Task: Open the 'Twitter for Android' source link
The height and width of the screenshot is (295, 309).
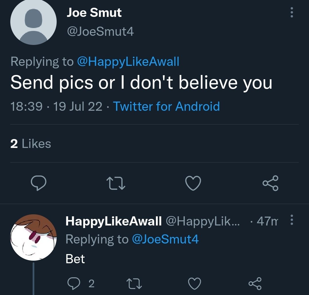Action: click(x=167, y=106)
